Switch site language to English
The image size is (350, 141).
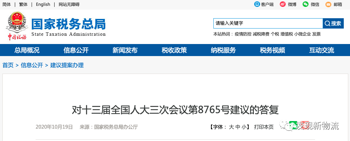43,4
